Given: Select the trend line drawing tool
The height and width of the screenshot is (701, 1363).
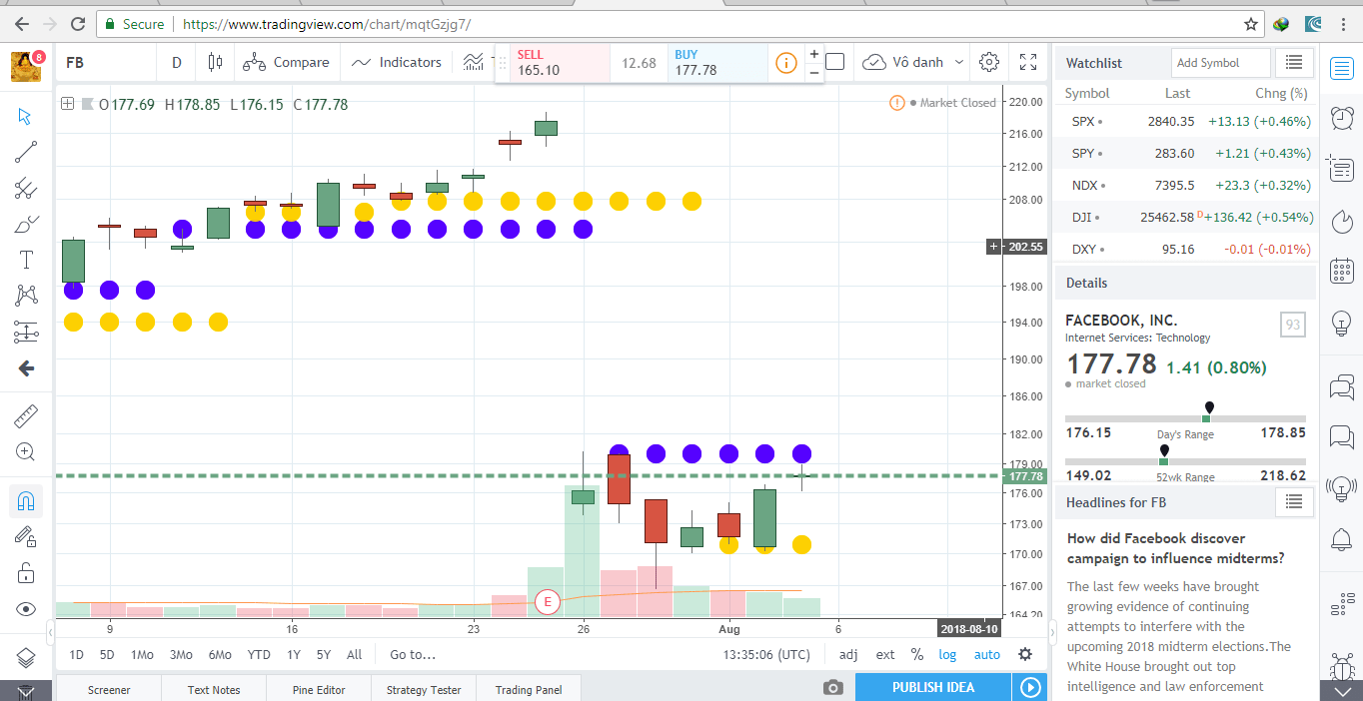Looking at the screenshot, I should tap(26, 152).
